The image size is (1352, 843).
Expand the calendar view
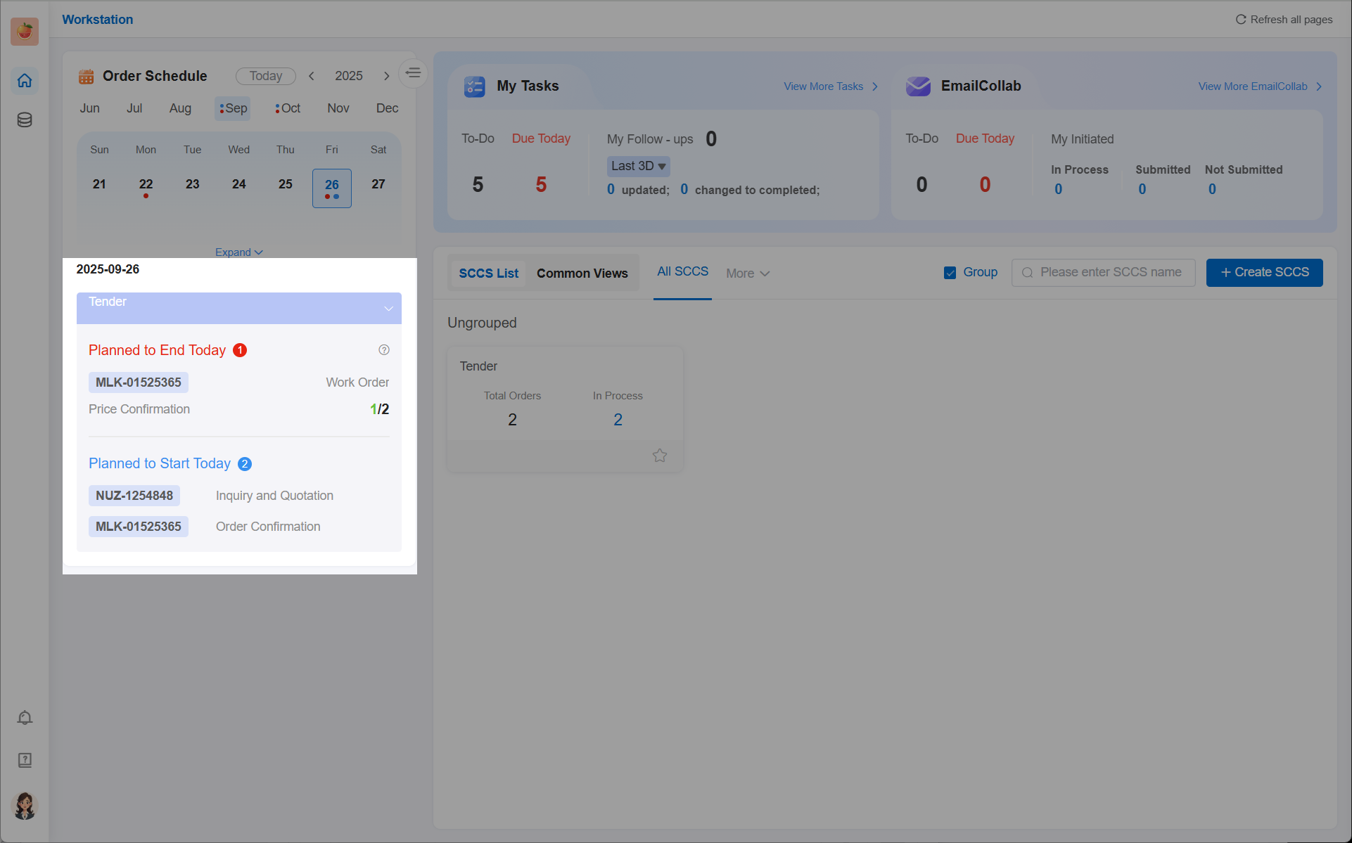[238, 252]
